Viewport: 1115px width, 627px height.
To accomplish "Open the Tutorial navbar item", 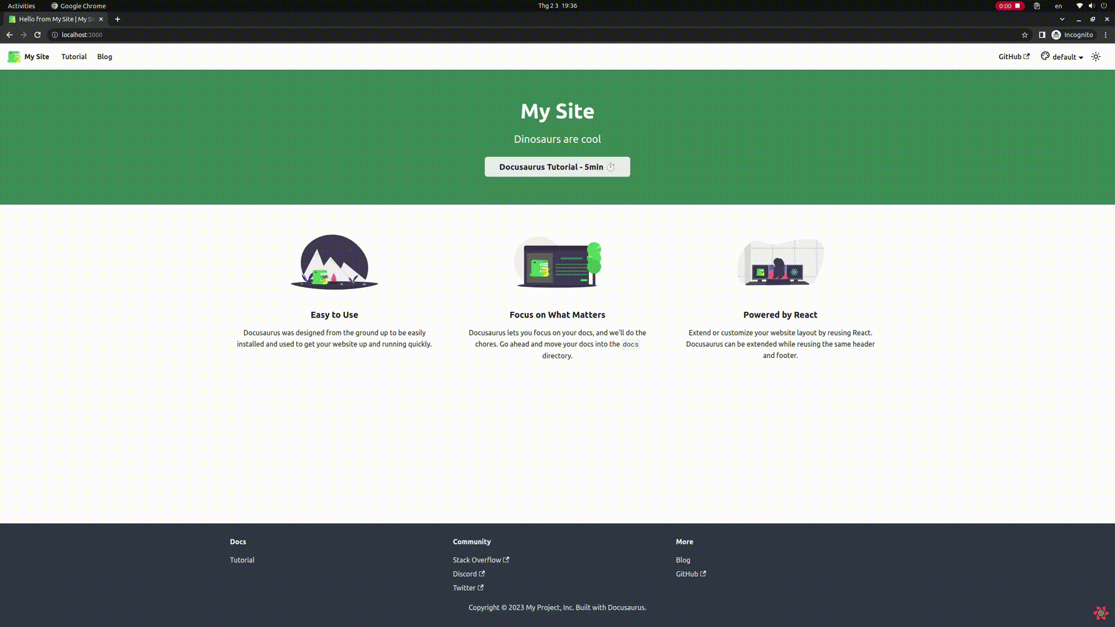I will click(74, 56).
